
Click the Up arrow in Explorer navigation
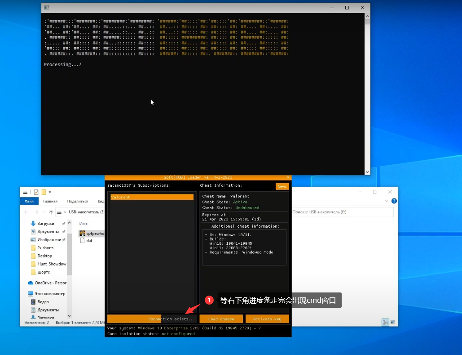pyautogui.click(x=51, y=212)
